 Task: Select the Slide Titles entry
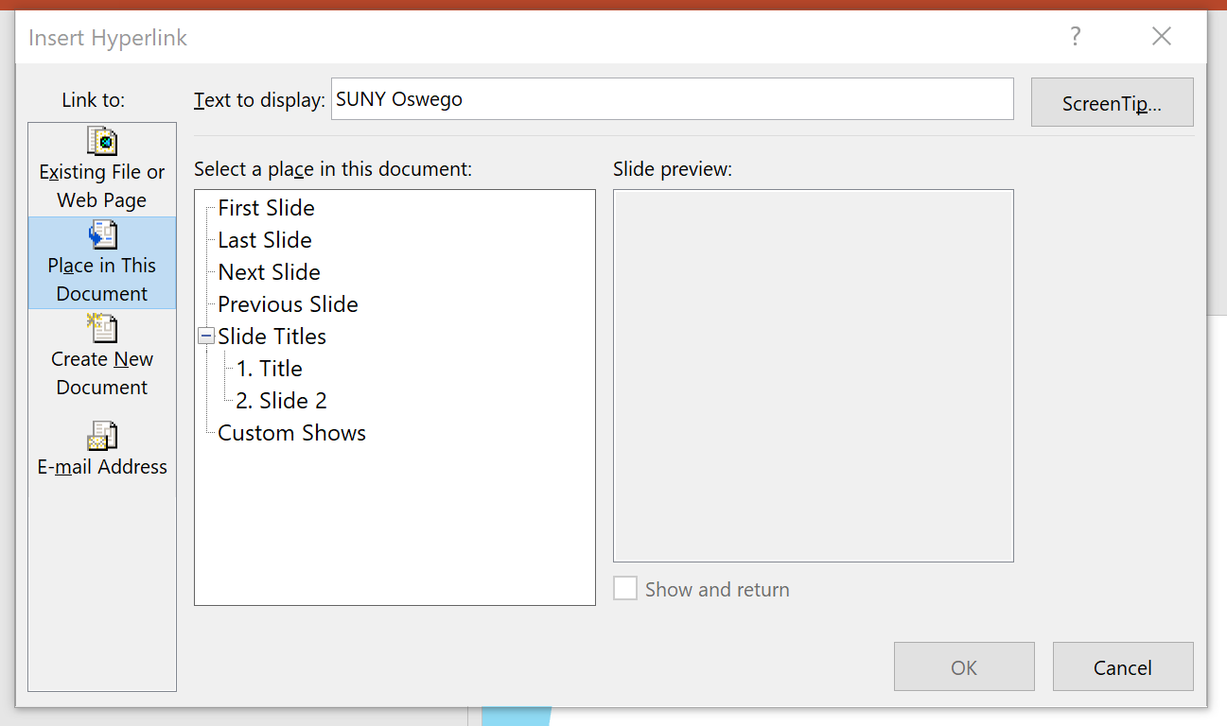(x=272, y=337)
